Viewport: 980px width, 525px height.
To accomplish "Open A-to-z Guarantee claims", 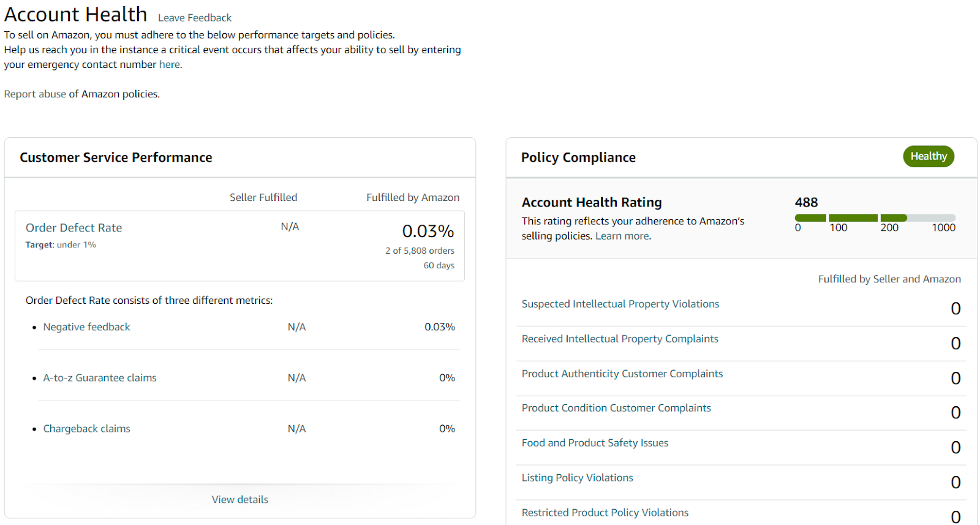I will click(x=100, y=377).
